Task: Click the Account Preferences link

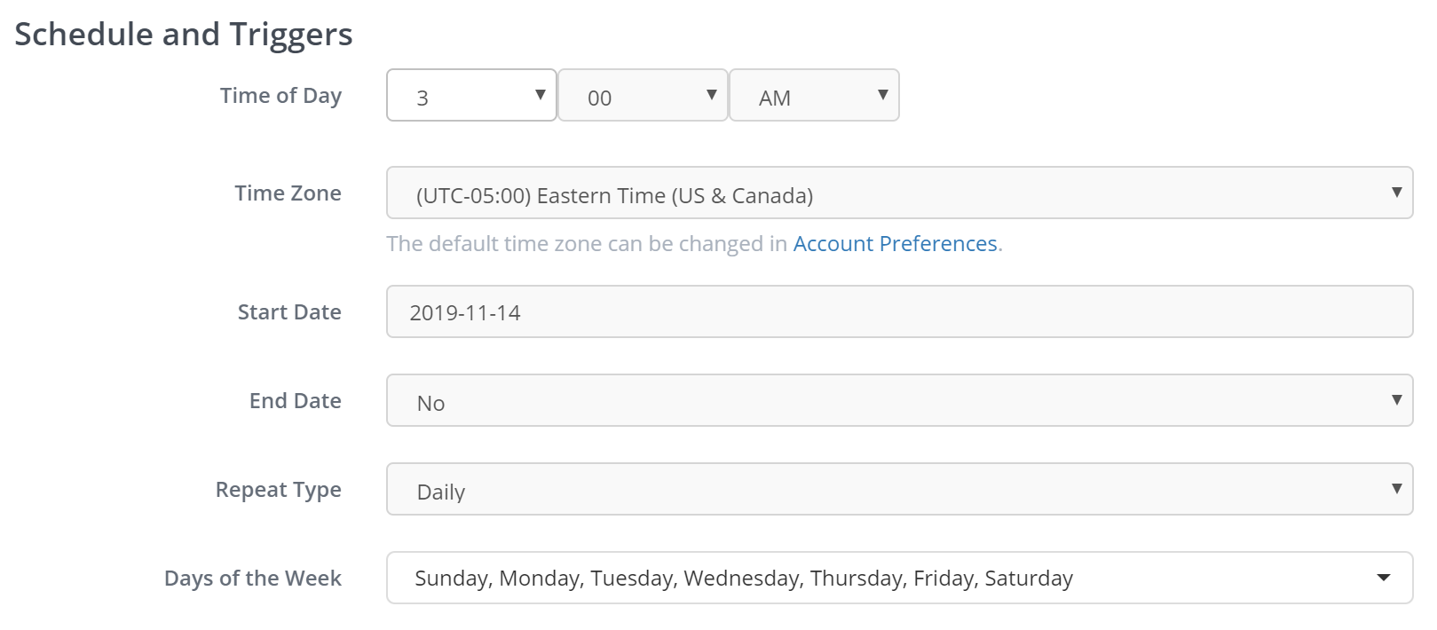Action: 895,244
